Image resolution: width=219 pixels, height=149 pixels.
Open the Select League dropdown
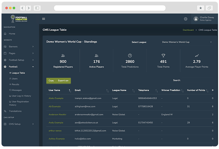tap(187, 42)
